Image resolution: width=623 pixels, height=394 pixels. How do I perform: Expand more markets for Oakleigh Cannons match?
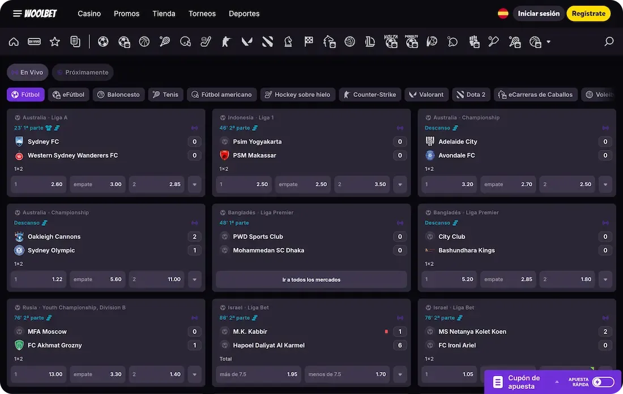coord(195,279)
